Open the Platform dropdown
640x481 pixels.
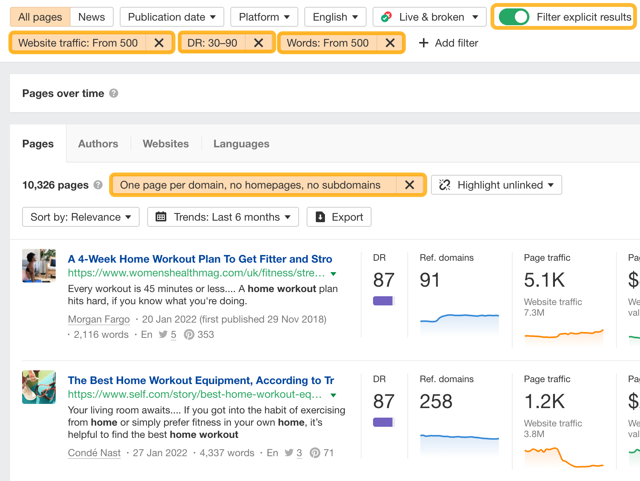[x=264, y=17]
